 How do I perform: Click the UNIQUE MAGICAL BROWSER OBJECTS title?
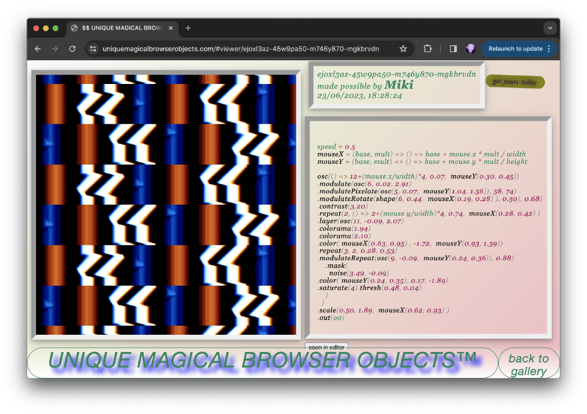click(262, 362)
